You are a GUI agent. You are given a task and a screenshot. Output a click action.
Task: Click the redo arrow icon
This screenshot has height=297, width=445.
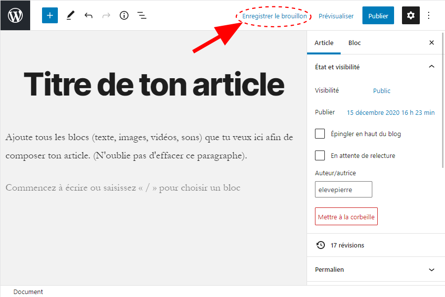(x=106, y=15)
